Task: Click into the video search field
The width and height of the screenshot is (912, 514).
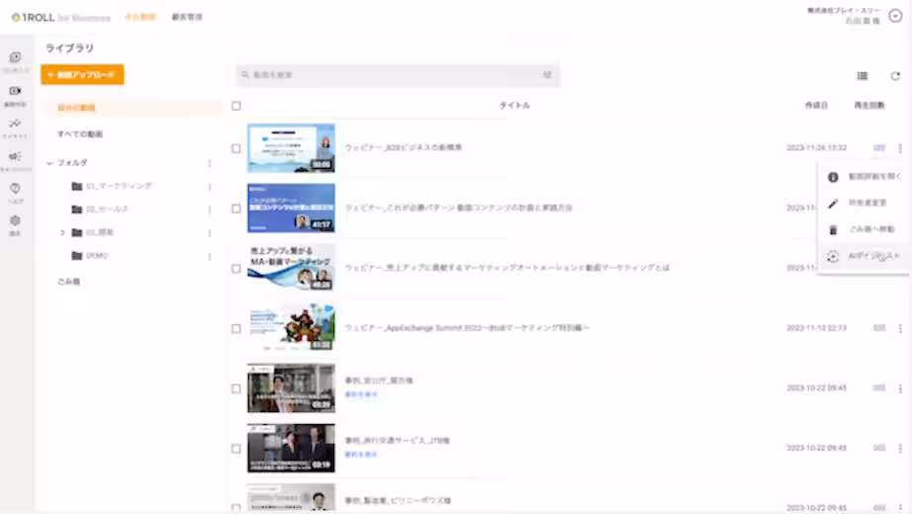Action: tap(398, 75)
